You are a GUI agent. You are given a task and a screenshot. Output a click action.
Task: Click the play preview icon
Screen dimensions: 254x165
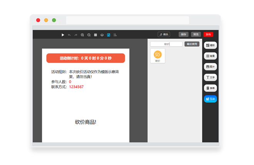click(x=63, y=35)
